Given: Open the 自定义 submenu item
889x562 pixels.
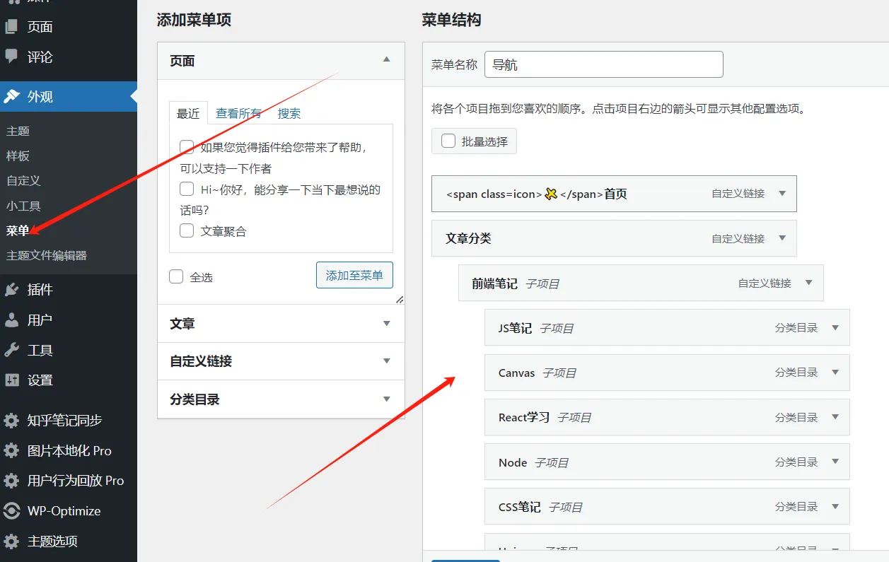Looking at the screenshot, I should [x=23, y=180].
